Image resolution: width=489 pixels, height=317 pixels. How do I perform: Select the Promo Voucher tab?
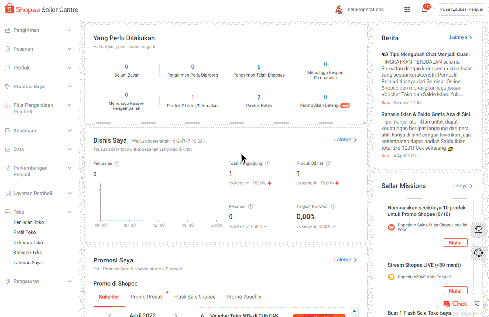pyautogui.click(x=244, y=297)
